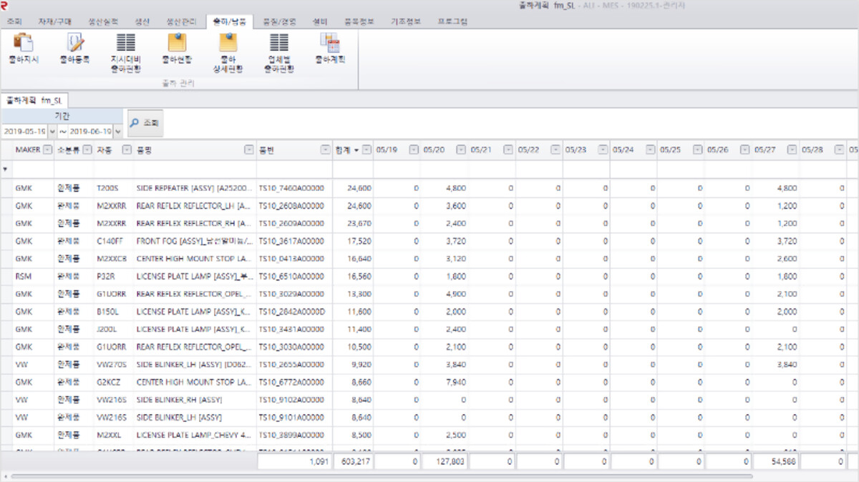Switch to the 조회 ribbon tab
Viewport: 859px width, 482px height.
point(14,21)
